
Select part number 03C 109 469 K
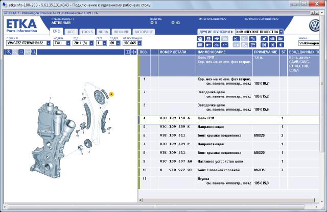click(x=175, y=127)
